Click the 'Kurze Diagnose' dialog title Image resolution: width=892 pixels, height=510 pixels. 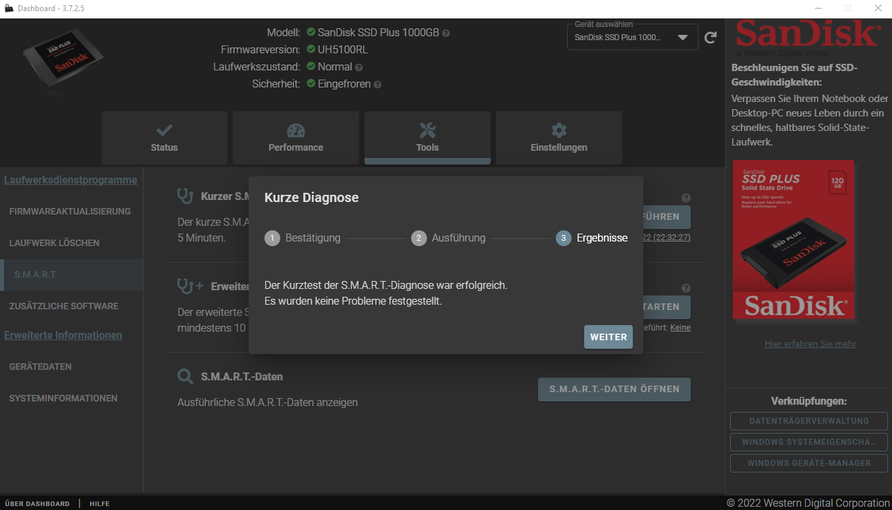coord(312,197)
